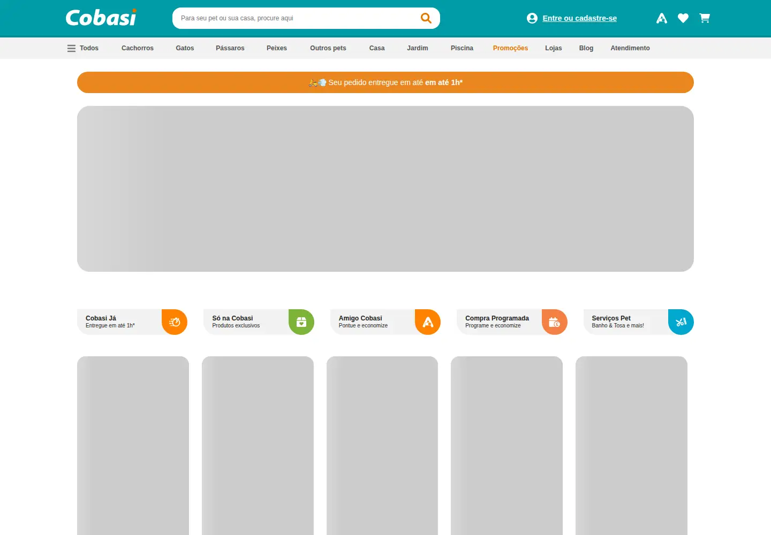Open the Blog link

click(x=586, y=48)
